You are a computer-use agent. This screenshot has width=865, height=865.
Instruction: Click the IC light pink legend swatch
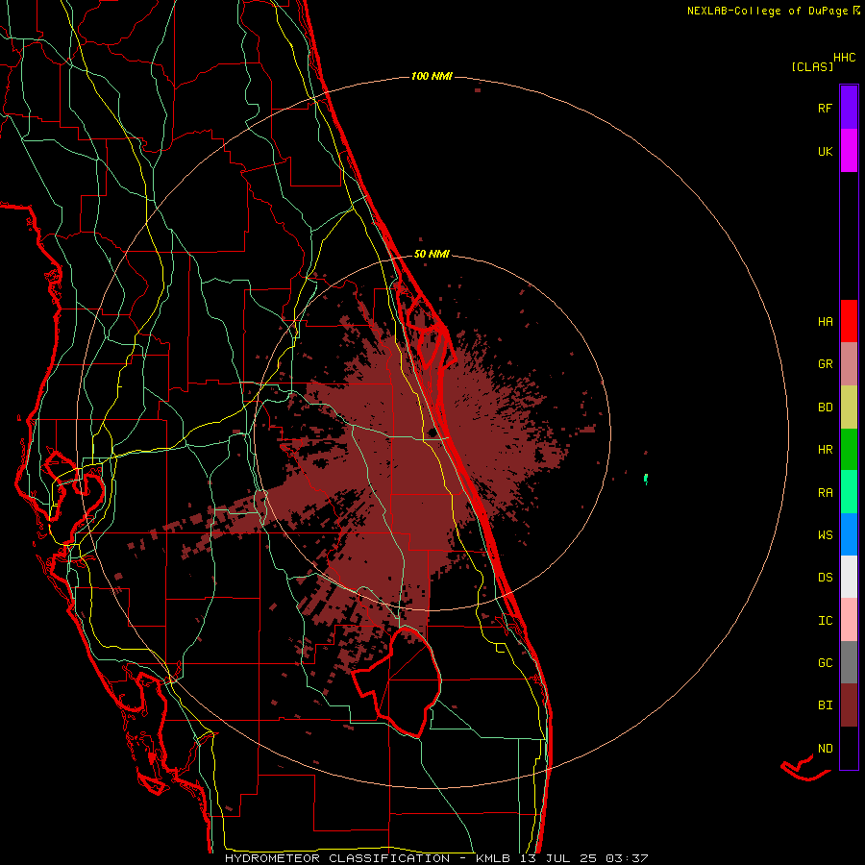[x=849, y=620]
